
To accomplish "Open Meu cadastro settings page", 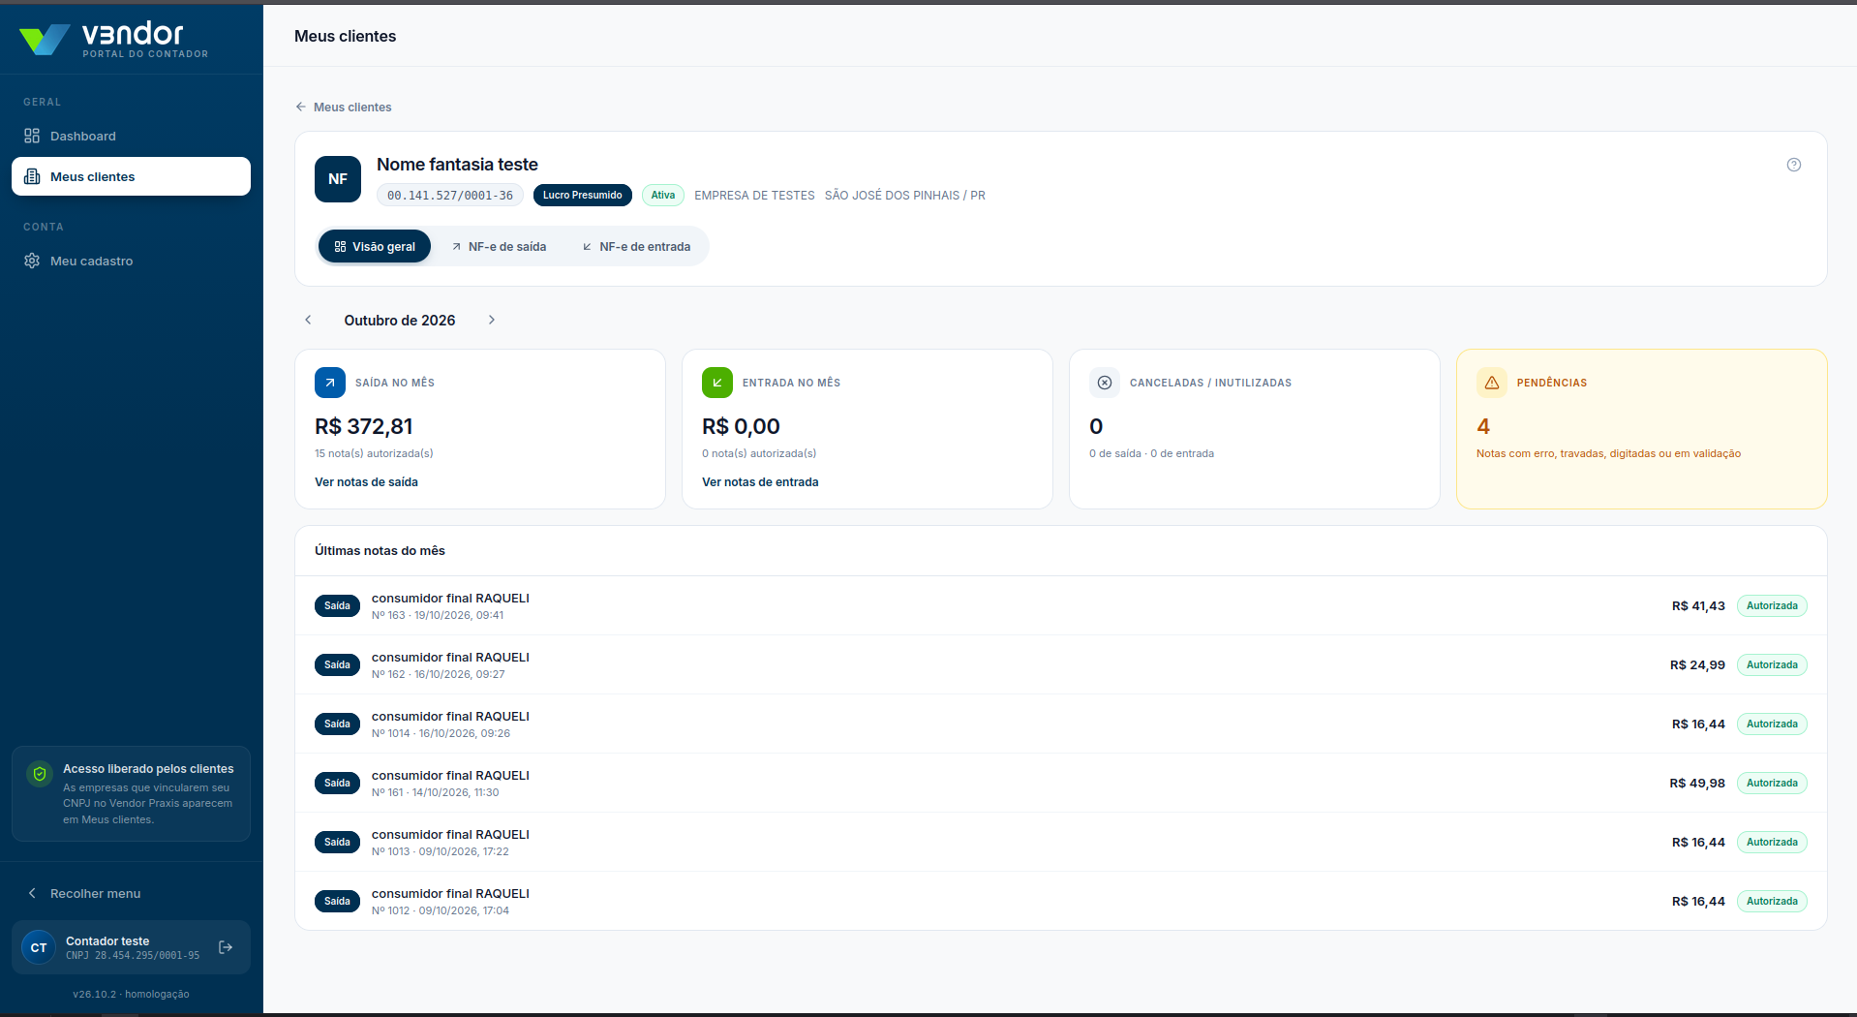I will click(x=131, y=261).
